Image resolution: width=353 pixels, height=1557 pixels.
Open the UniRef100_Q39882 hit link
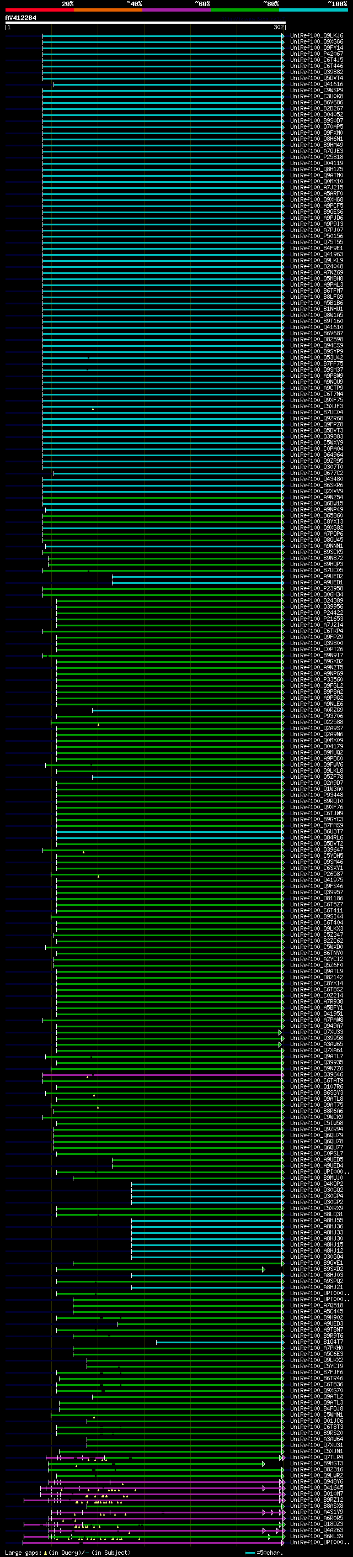317,72
